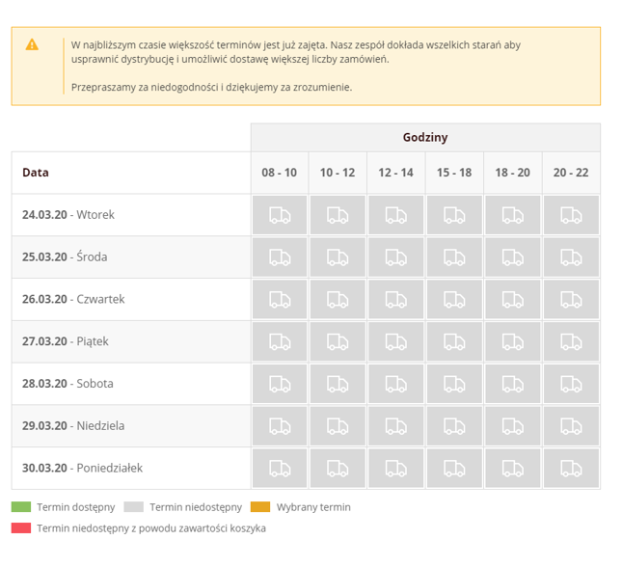
Task: Click the 28.03.20 - Sobota date row label
Action: coord(68,384)
